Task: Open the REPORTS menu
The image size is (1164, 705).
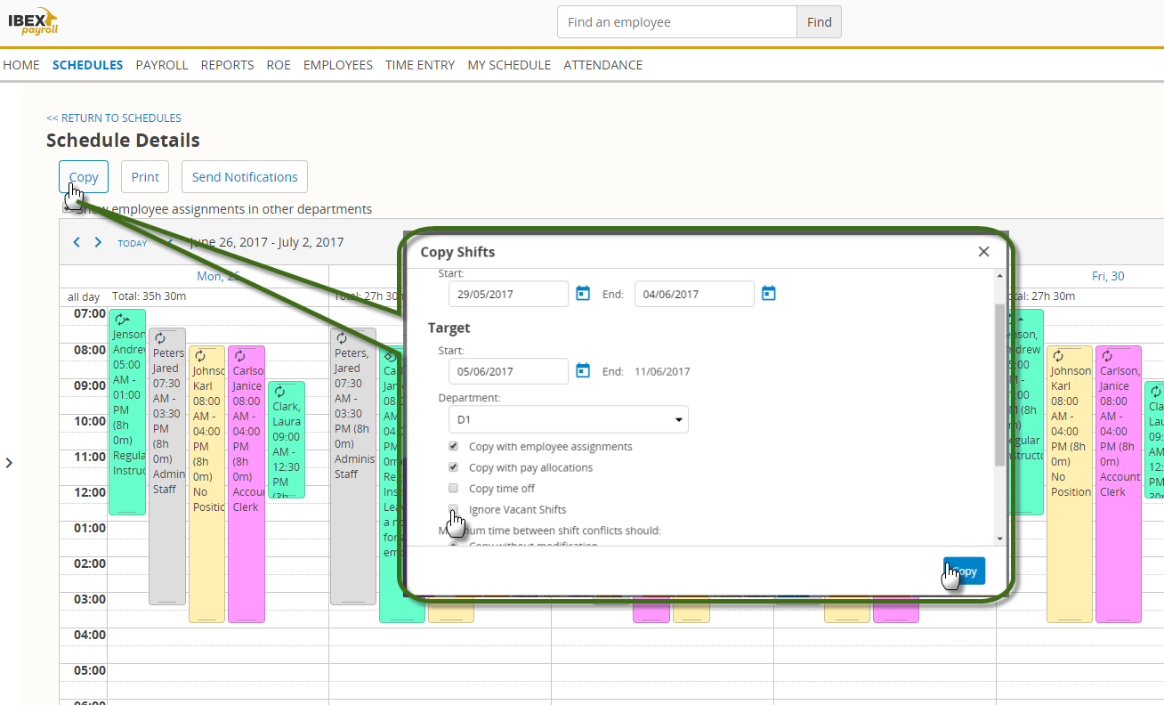Action: point(227,65)
